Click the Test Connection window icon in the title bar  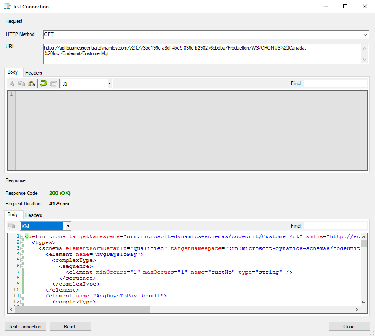click(x=7, y=6)
